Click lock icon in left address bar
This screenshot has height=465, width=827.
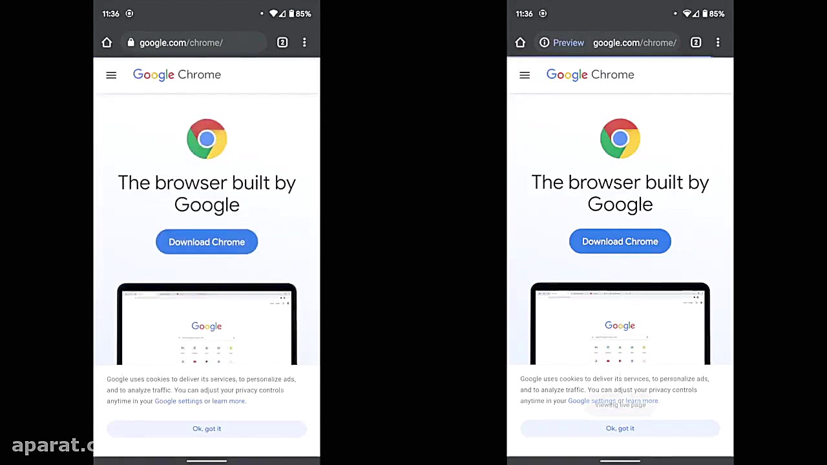click(x=131, y=43)
